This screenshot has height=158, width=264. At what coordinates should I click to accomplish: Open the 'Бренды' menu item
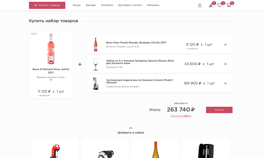91,5
